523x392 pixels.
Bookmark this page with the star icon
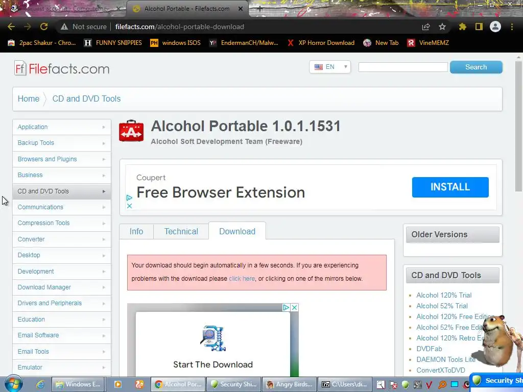tap(442, 27)
